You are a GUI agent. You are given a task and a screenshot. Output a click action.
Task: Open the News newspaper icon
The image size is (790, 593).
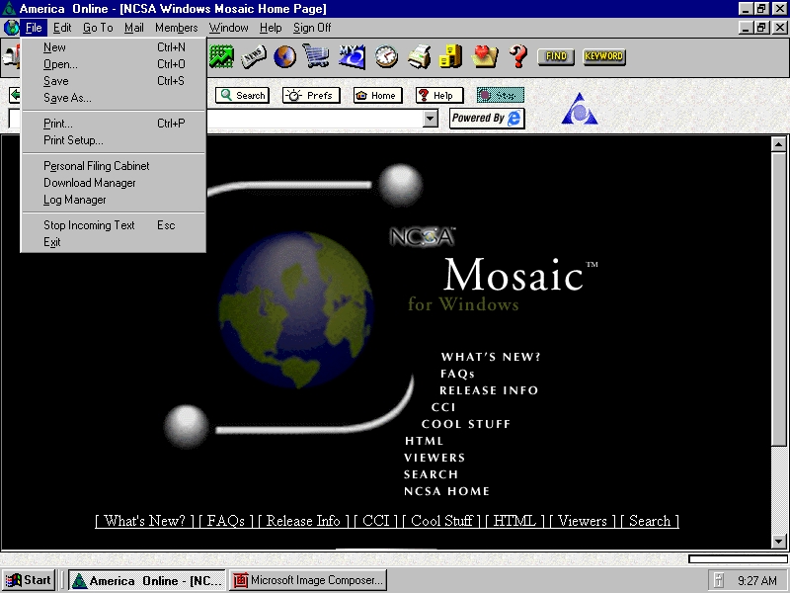[254, 56]
